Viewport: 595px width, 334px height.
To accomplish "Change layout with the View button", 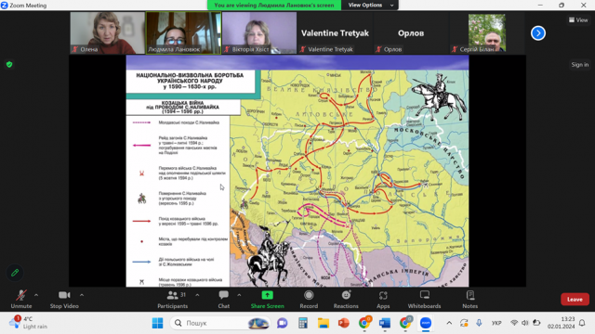I will tap(578, 20).
